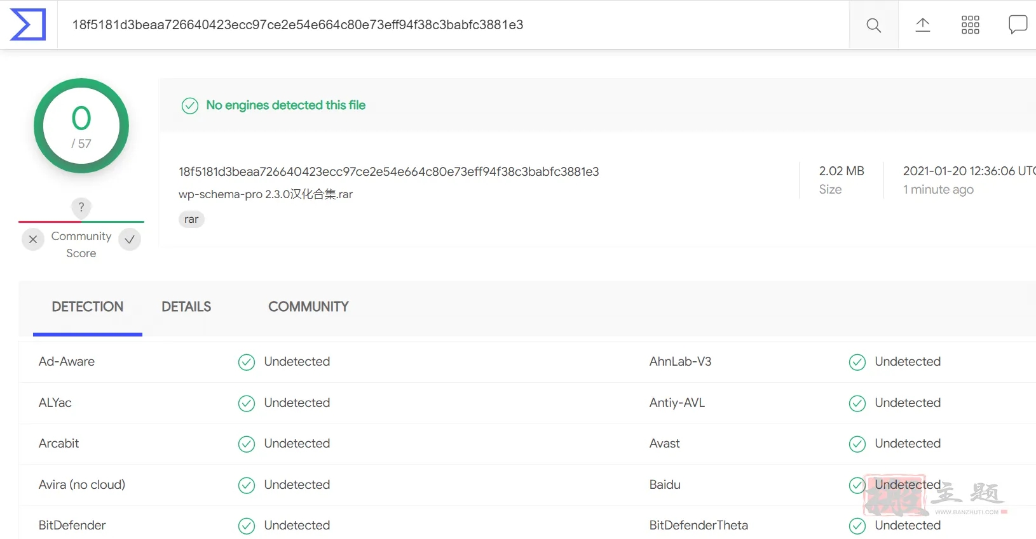Switch to the DETECTION tab
Screen dimensions: 1036x539
pyautogui.click(x=88, y=307)
